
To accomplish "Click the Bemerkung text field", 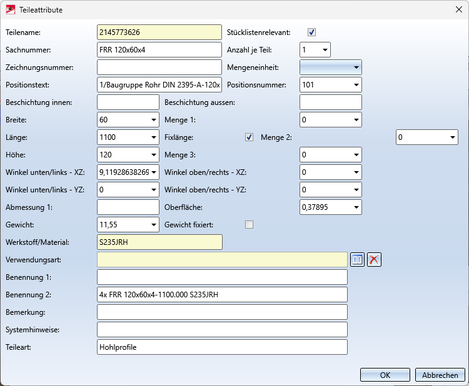I will [x=222, y=312].
